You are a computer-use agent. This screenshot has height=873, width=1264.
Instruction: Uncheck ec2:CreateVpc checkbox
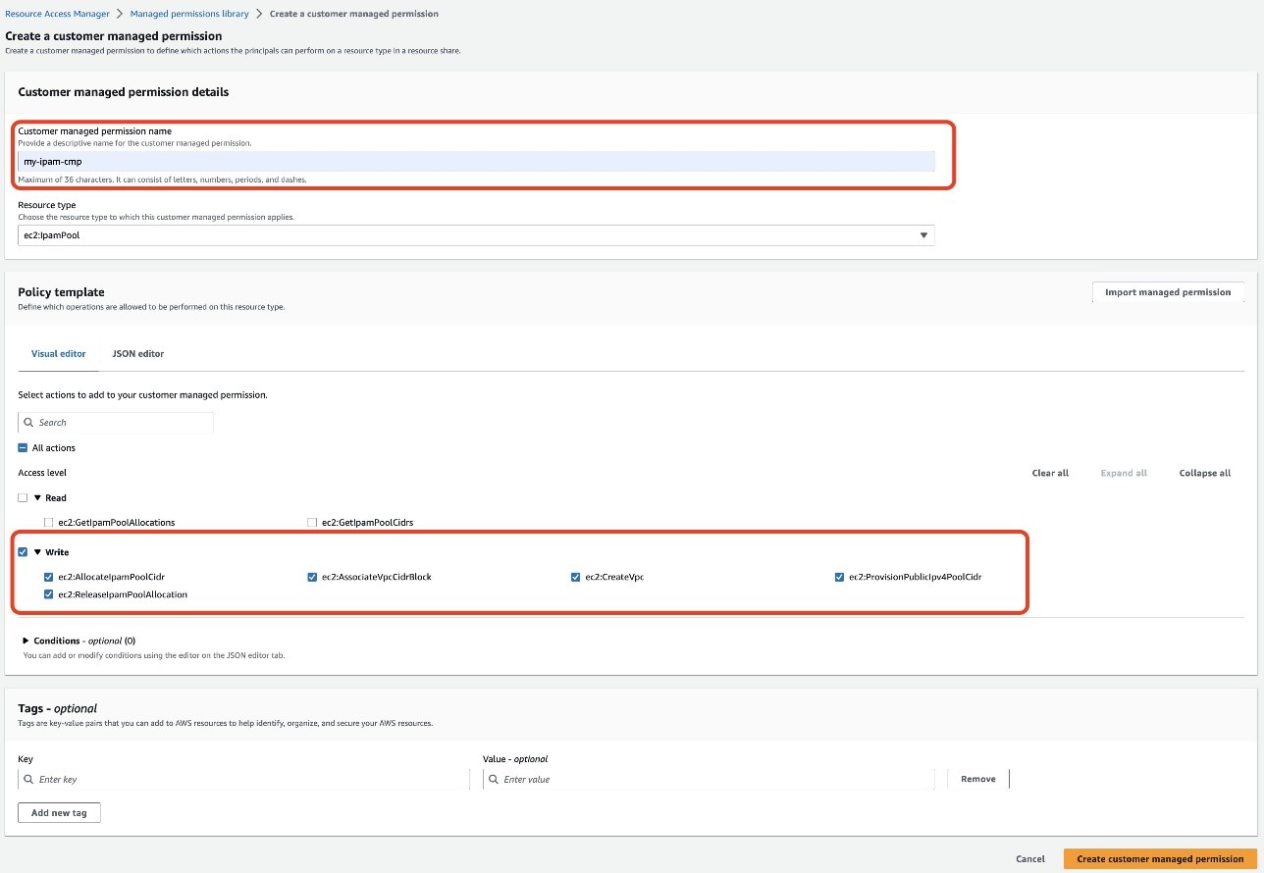pos(575,577)
